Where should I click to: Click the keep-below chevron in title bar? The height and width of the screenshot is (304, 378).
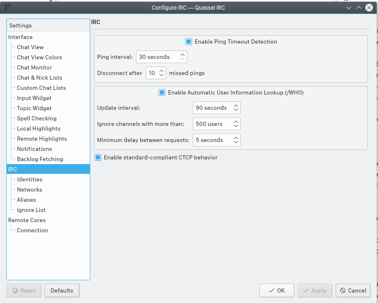[349, 8]
